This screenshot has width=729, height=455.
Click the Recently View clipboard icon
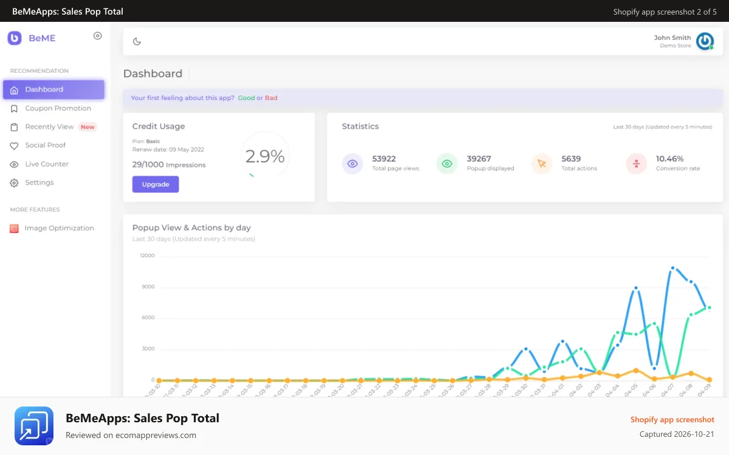tap(15, 127)
